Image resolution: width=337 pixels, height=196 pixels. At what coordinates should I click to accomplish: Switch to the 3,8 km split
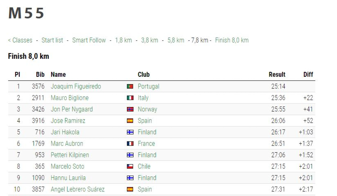click(150, 40)
